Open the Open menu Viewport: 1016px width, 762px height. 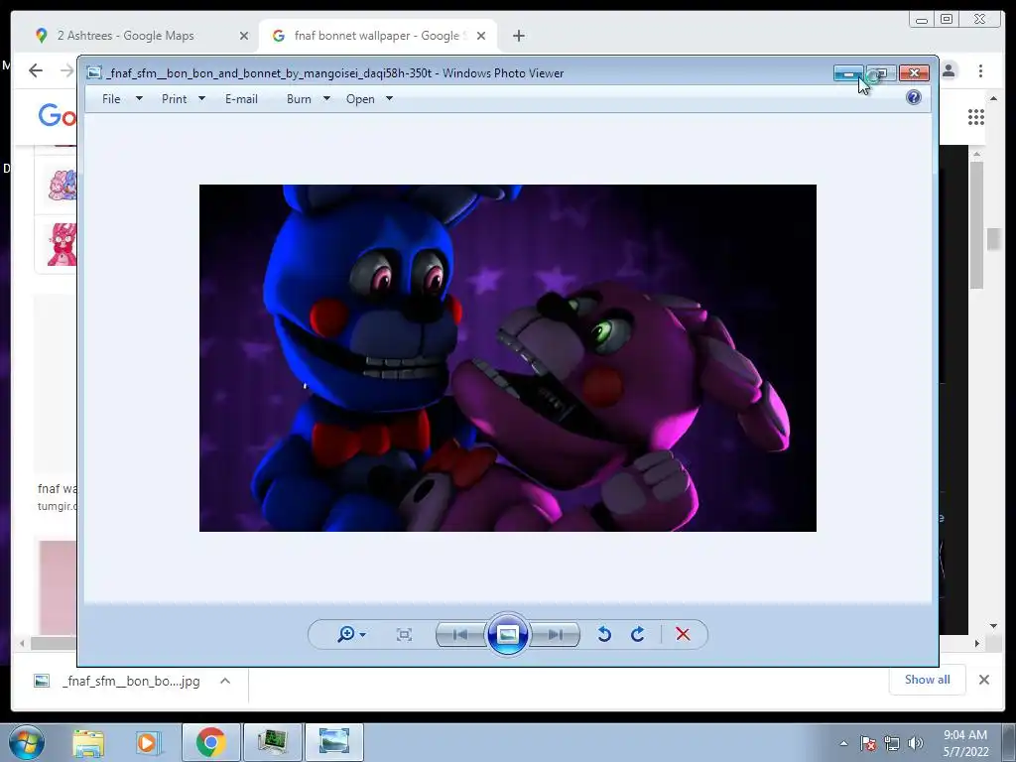click(x=360, y=99)
